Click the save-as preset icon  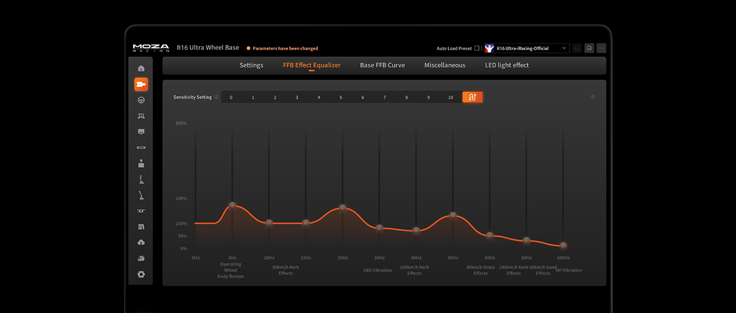point(589,49)
